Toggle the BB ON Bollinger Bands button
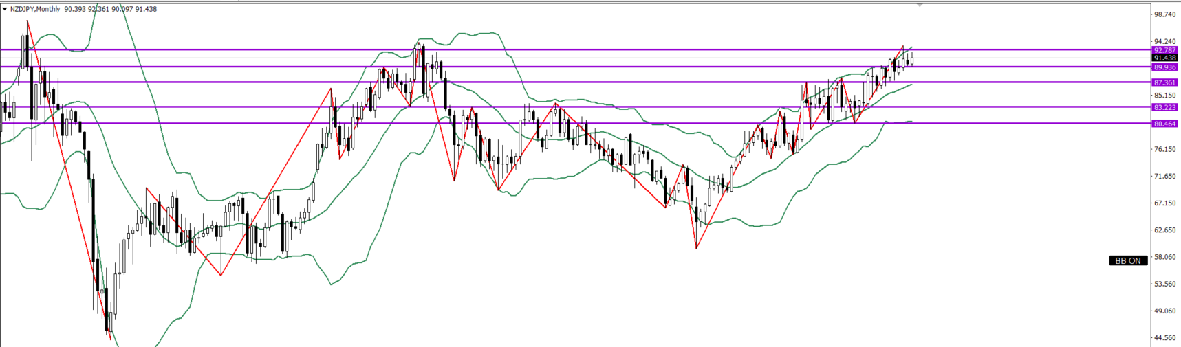Screen dimensions: 1181x347 coord(1128,261)
